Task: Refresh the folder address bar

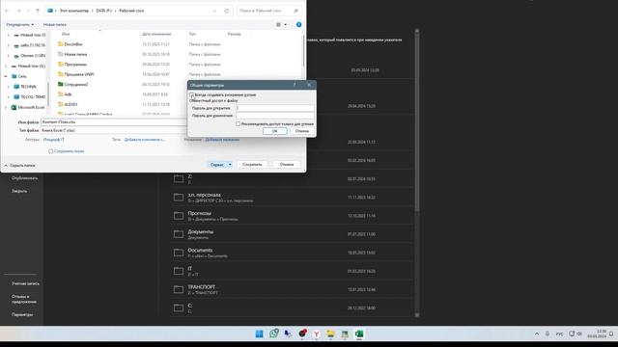Action: (x=226, y=11)
